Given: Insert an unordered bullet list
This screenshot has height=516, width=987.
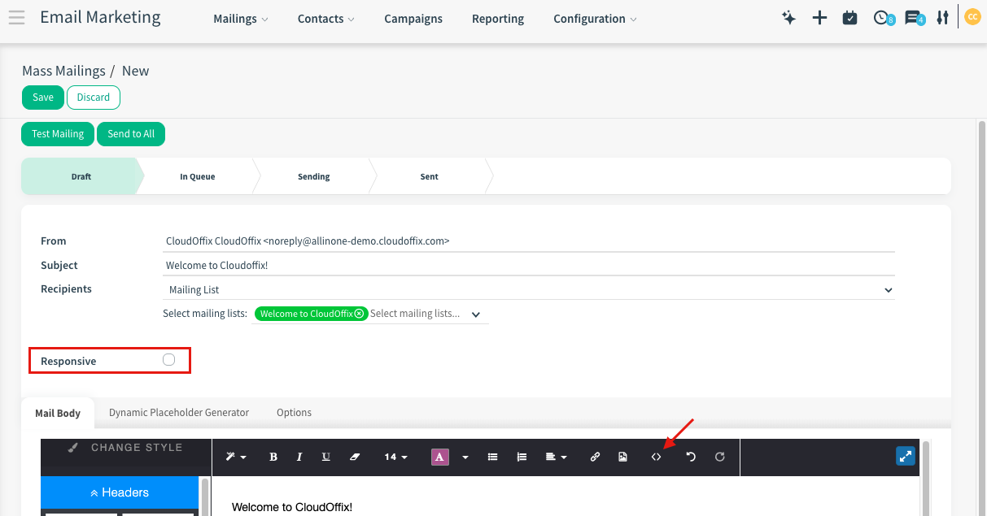Looking at the screenshot, I should [492, 457].
